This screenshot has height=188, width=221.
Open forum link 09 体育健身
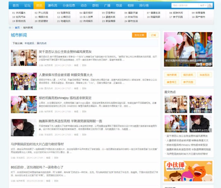[x=199, y=13]
